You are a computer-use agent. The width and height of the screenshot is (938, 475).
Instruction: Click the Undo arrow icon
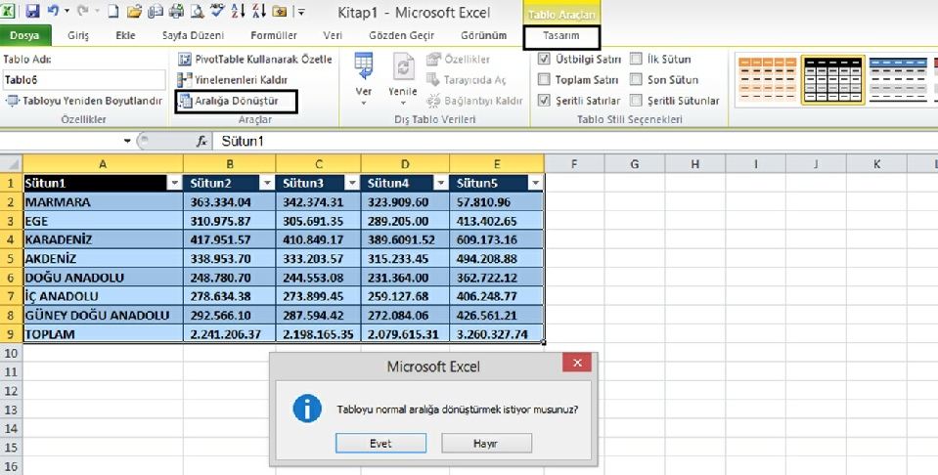tap(53, 11)
